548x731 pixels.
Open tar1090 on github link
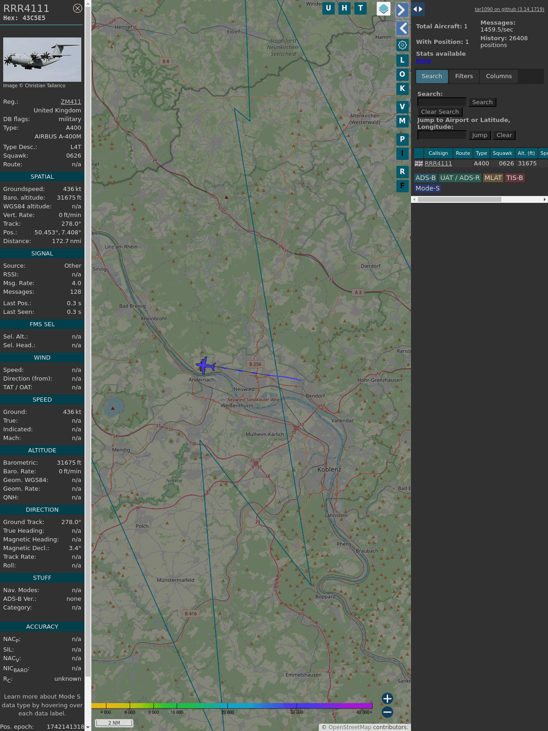point(509,9)
